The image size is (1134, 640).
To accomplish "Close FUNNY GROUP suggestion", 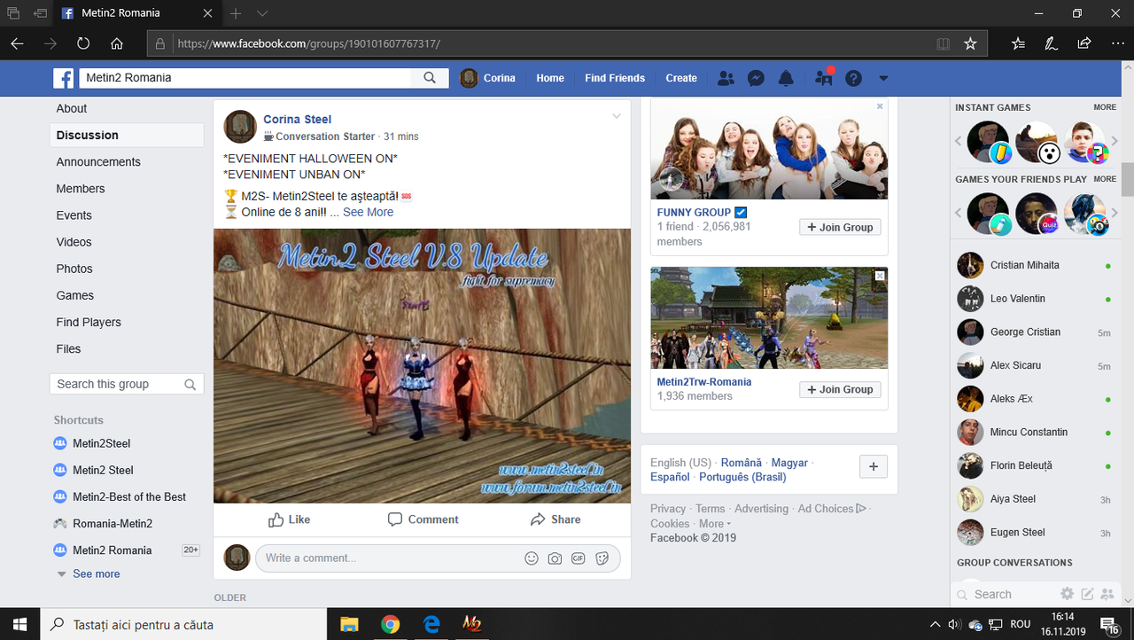I will pyautogui.click(x=880, y=106).
